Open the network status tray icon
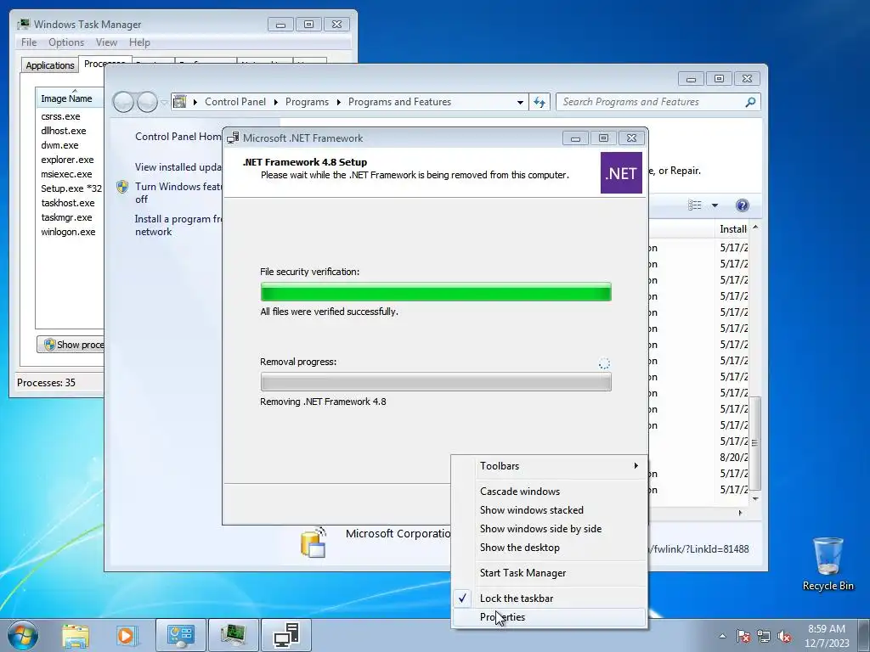The height and width of the screenshot is (652, 870). click(x=764, y=636)
